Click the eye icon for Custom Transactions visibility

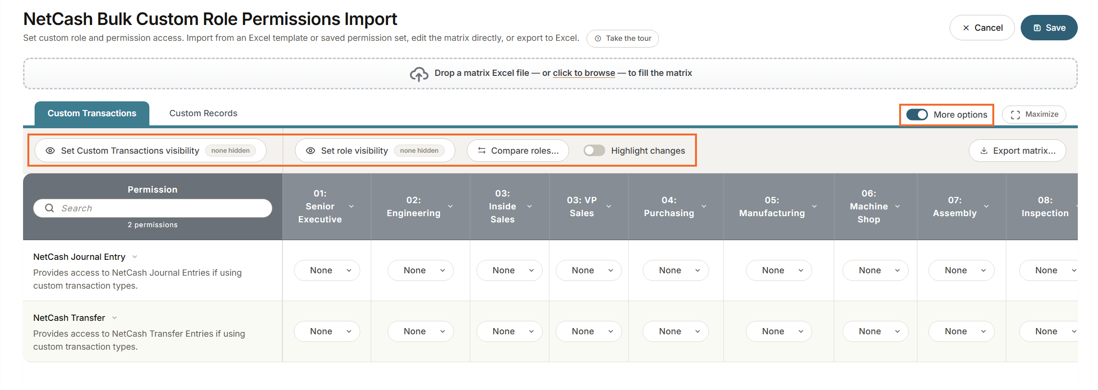[50, 151]
